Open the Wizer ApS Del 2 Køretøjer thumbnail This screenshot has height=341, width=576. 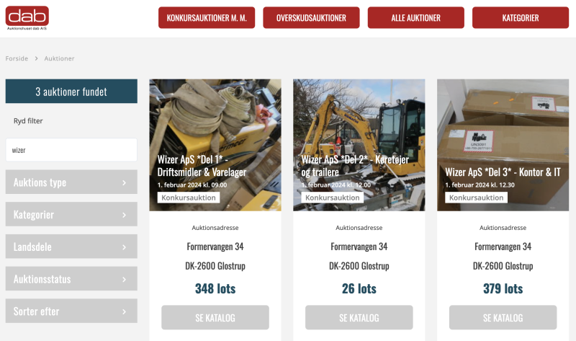coord(359,145)
